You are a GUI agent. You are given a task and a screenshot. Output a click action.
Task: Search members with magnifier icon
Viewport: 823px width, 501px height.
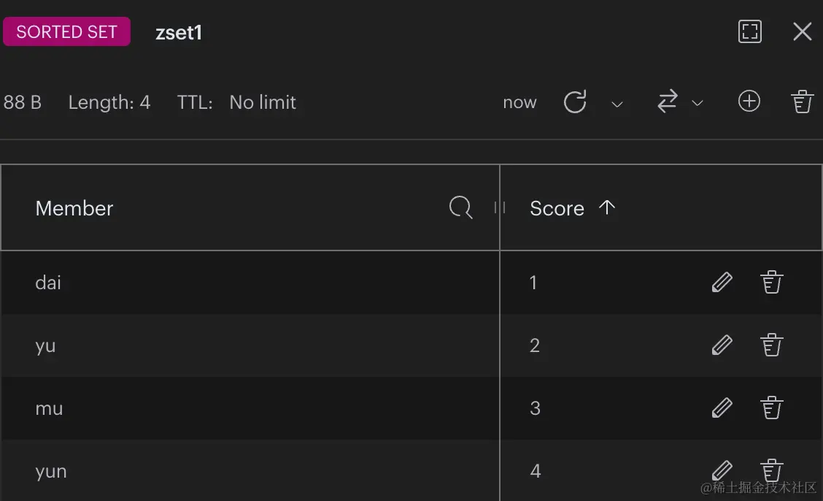click(461, 207)
